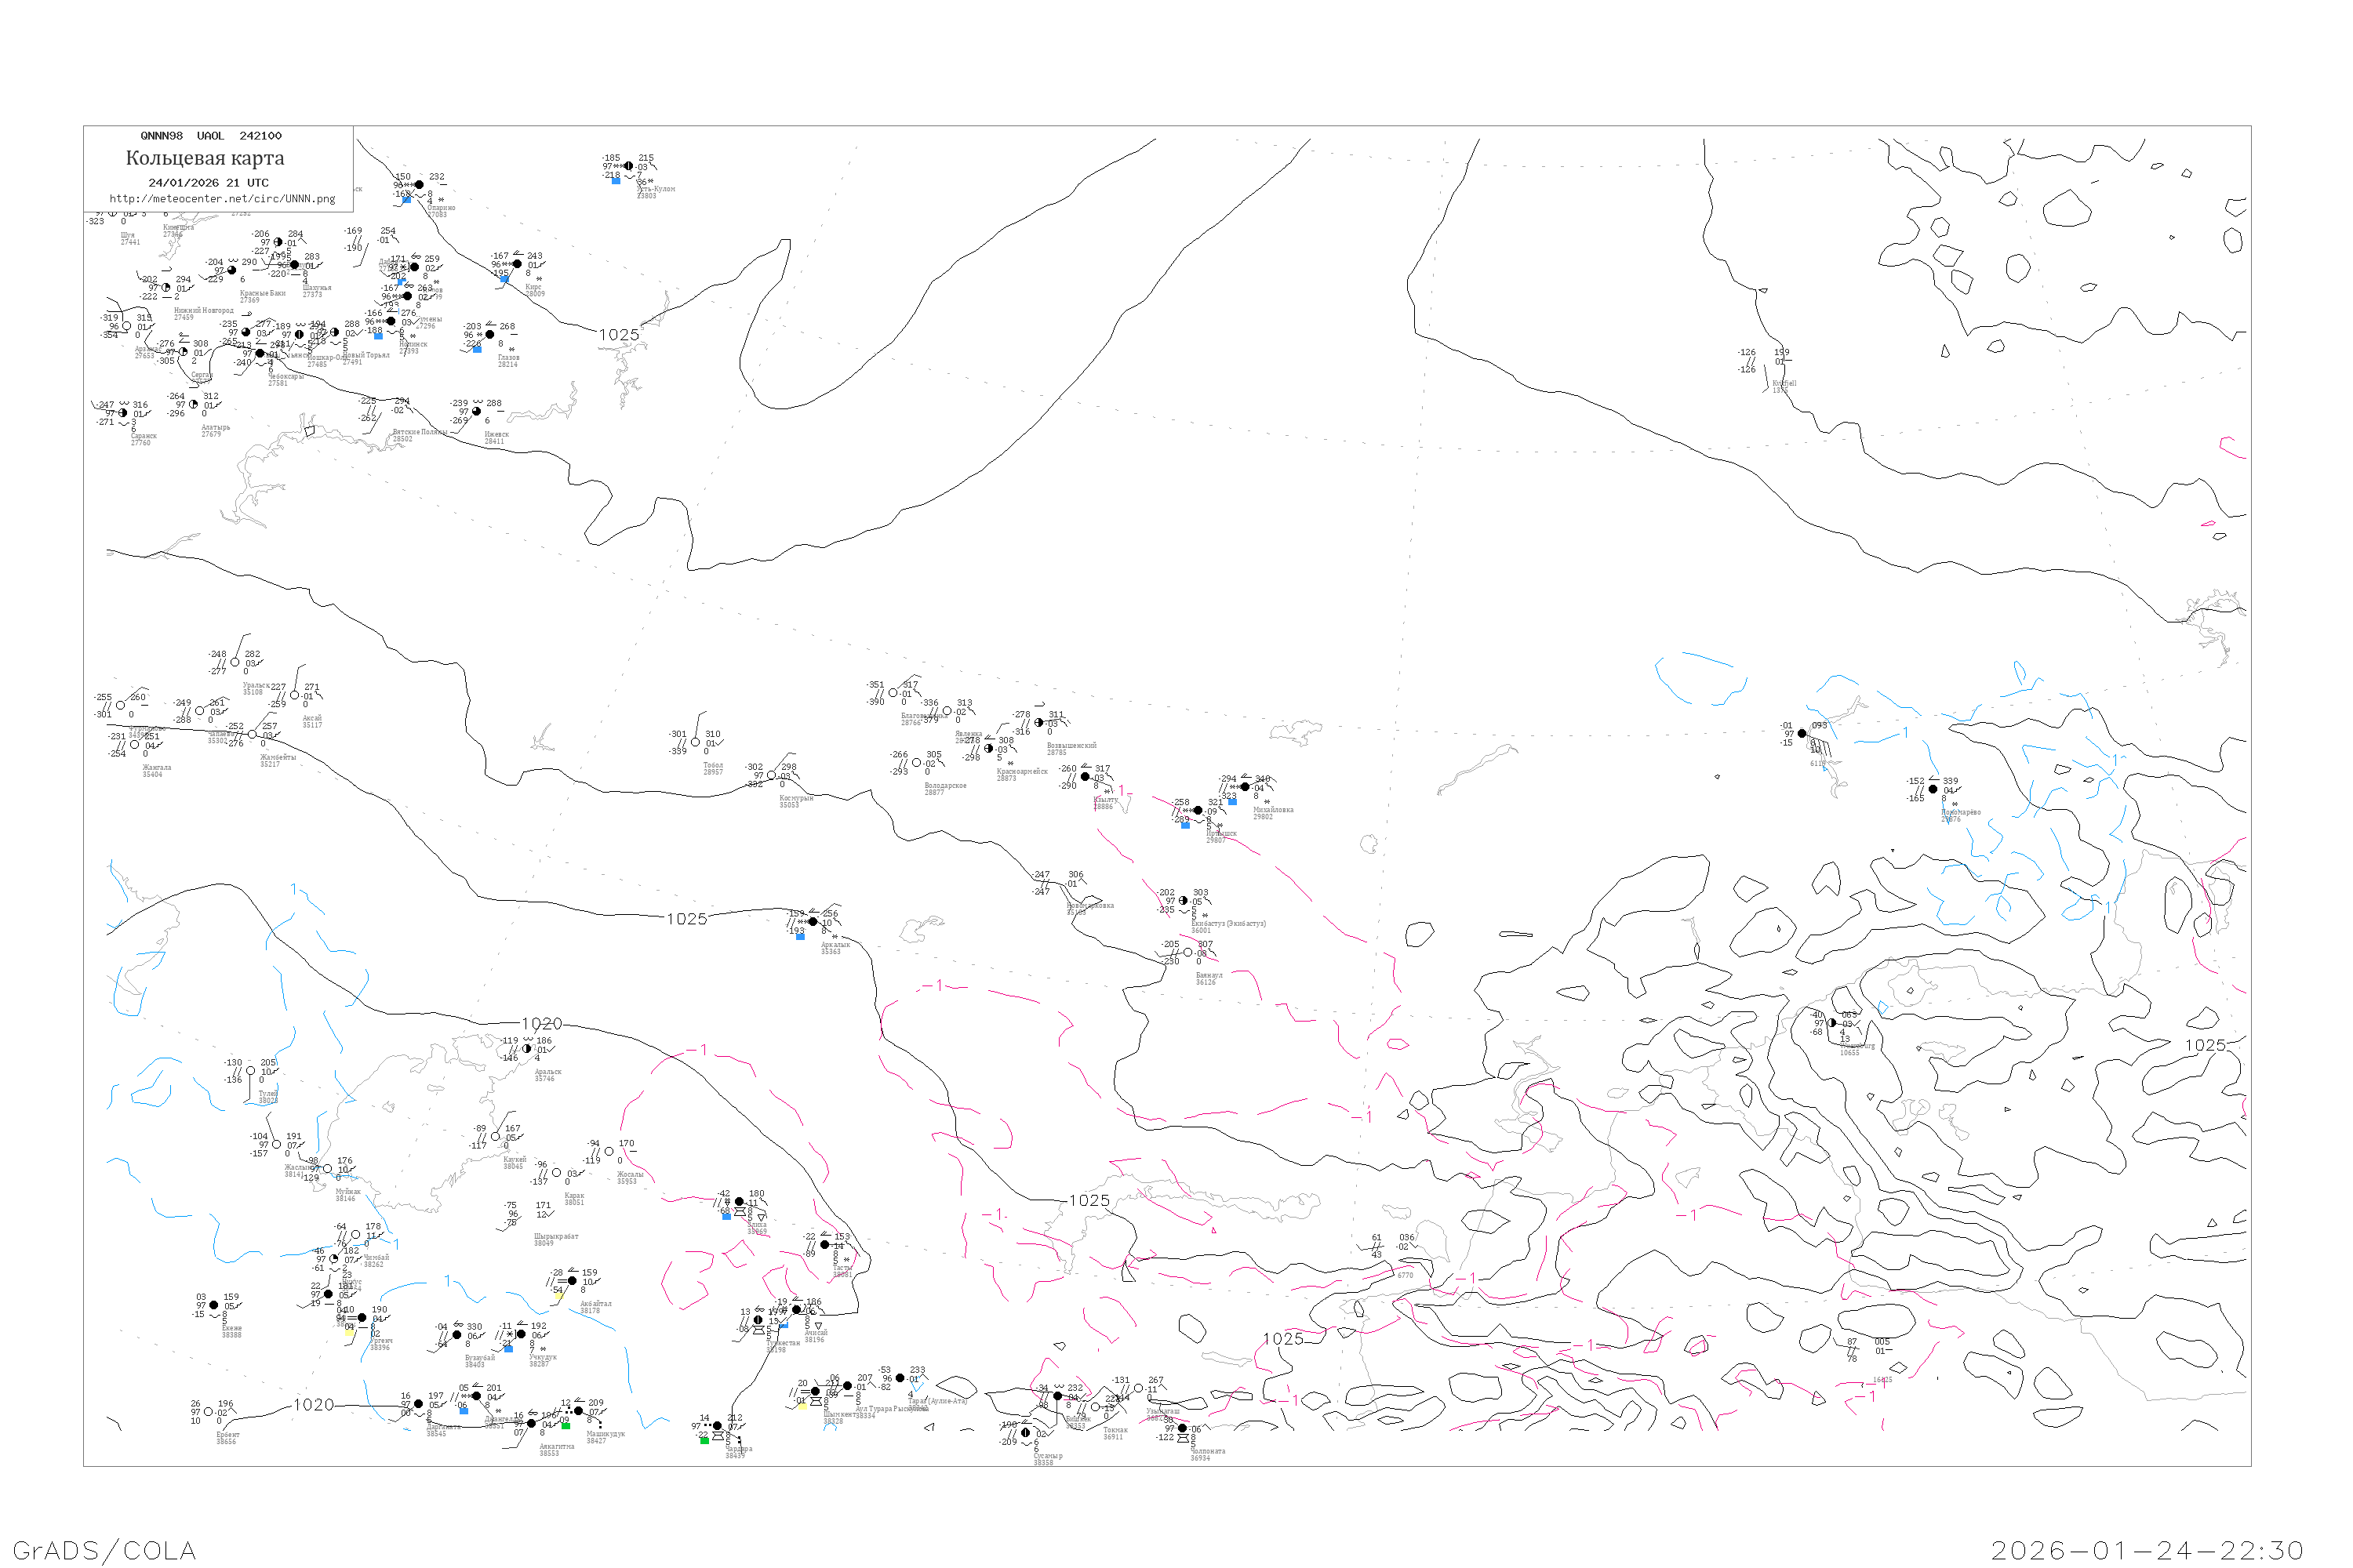Click the Кольцевая карта map title
This screenshot has width=2353, height=1568.
(205, 158)
